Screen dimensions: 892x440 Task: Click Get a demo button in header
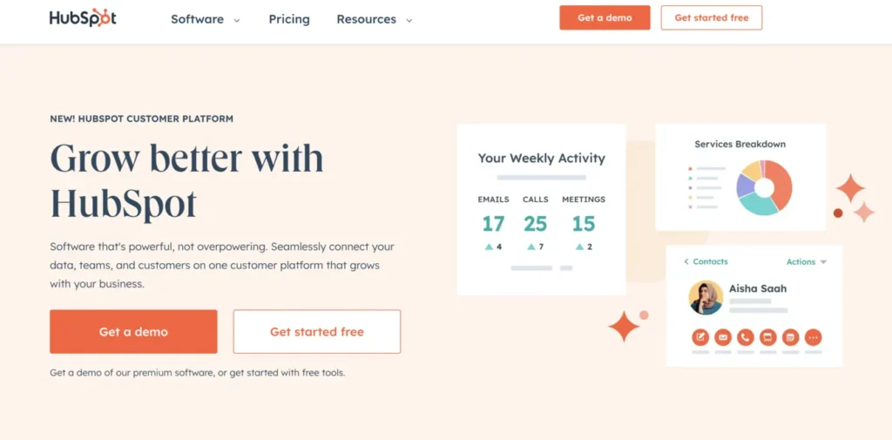tap(605, 17)
